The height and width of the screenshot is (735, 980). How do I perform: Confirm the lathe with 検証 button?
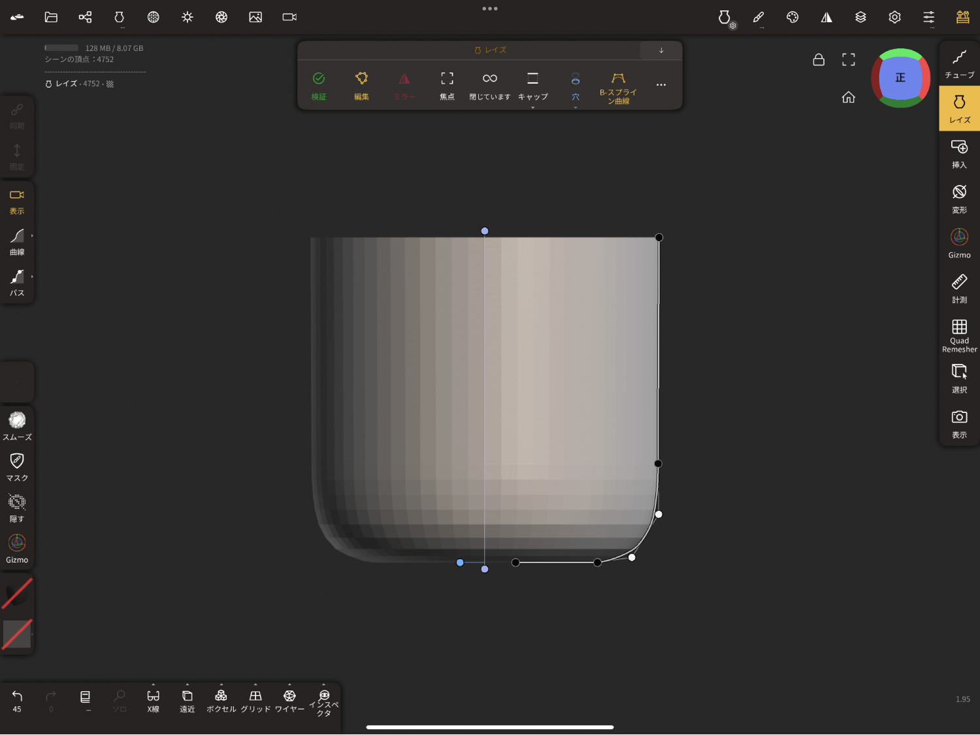319,85
